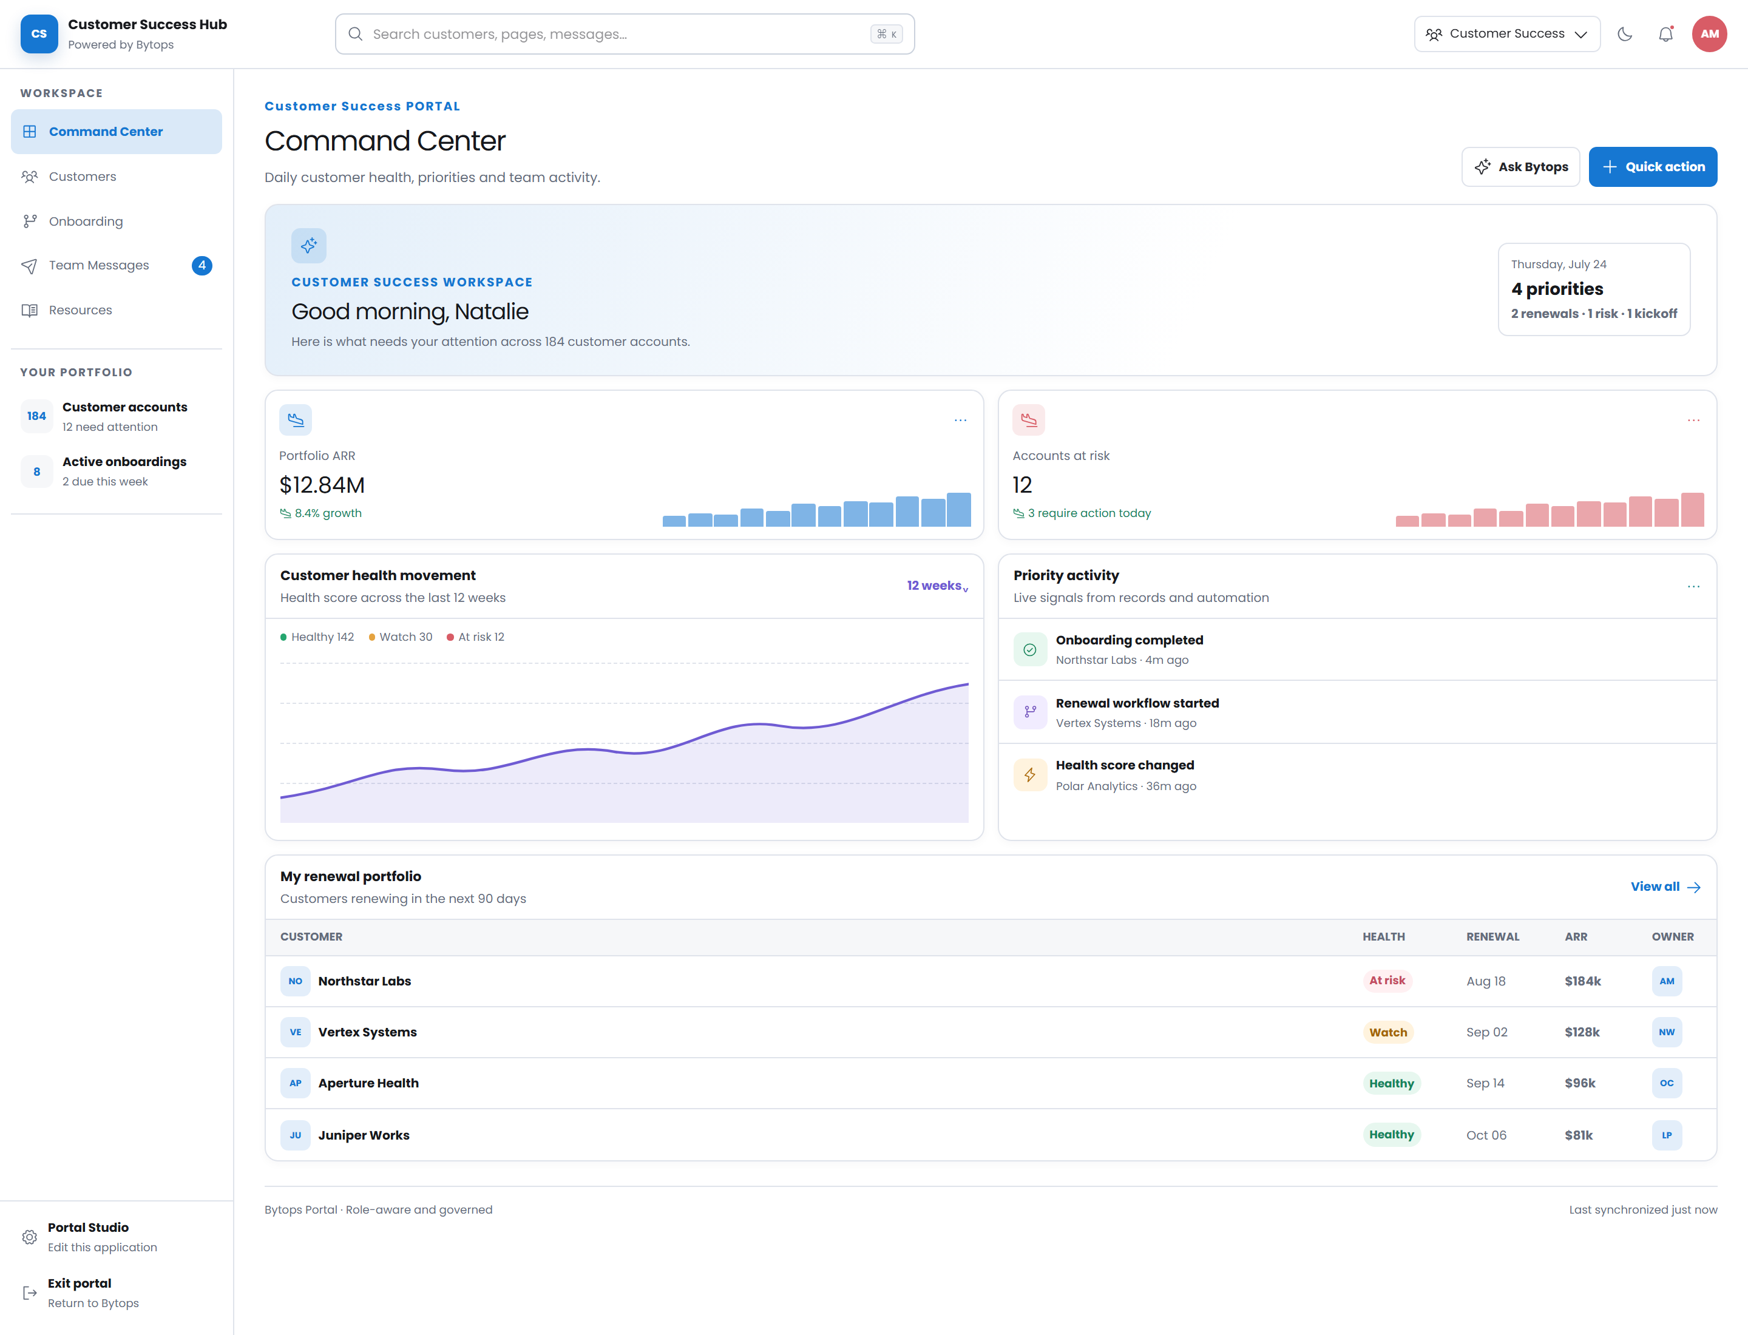The height and width of the screenshot is (1335, 1748).
Task: Click the Quick action button
Action: tap(1653, 167)
